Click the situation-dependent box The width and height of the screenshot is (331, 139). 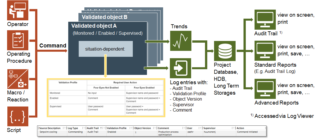point(105,49)
